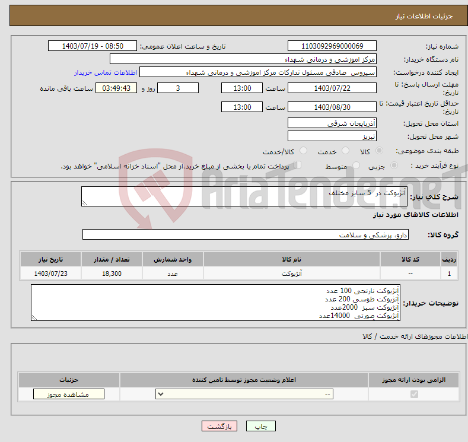Image resolution: width=468 pixels, height=442 pixels.
Task: Click the گروه کالا field
Action: [x=246, y=234]
